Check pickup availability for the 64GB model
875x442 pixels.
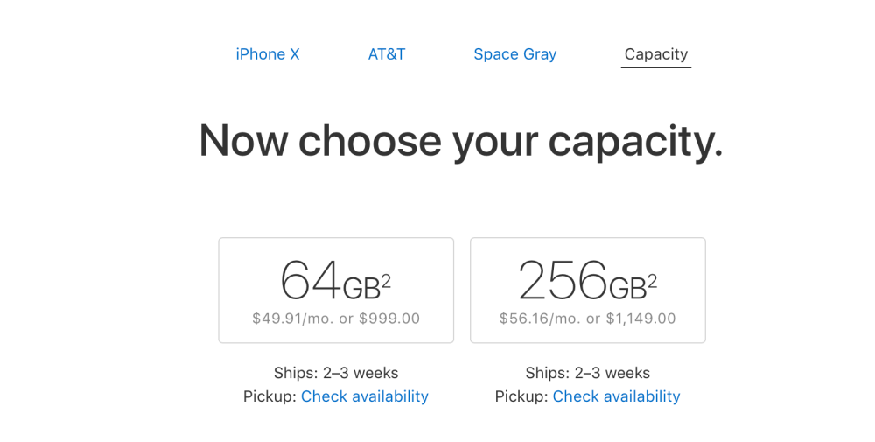365,396
